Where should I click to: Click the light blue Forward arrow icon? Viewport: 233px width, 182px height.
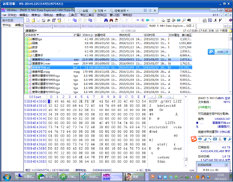[x=153, y=20]
